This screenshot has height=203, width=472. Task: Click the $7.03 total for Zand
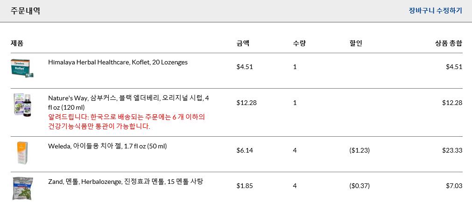tap(454, 186)
